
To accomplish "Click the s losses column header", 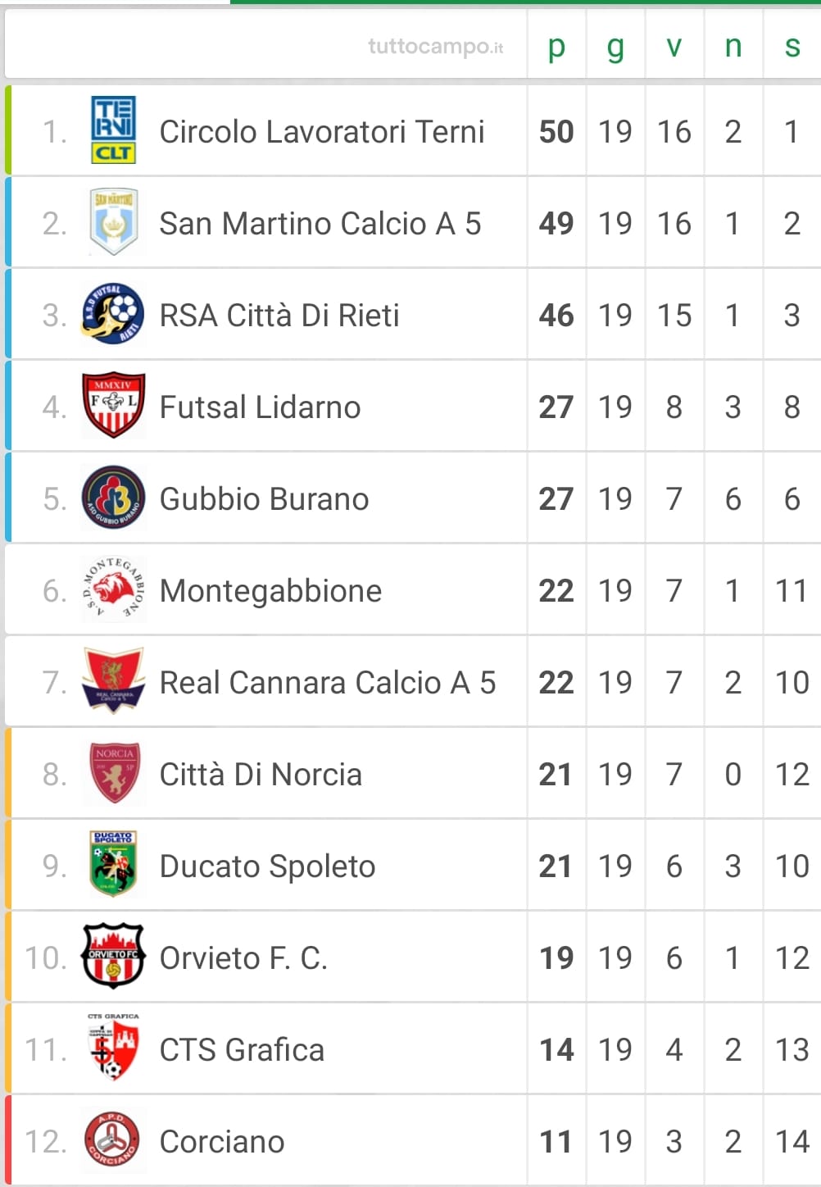I will coord(792,46).
